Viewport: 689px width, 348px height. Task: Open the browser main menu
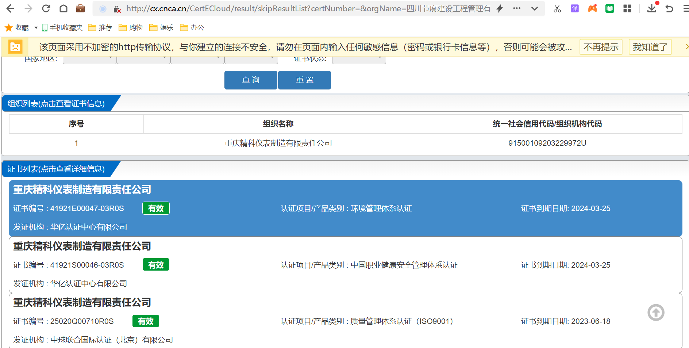686,9
